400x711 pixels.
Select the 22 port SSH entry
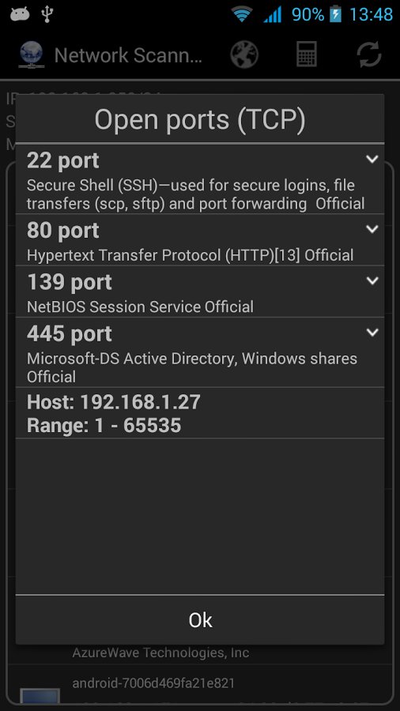point(200,179)
